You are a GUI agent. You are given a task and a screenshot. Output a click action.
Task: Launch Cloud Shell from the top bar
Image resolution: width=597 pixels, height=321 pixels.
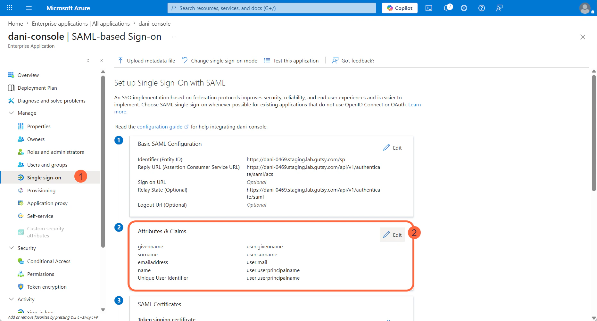(x=429, y=8)
